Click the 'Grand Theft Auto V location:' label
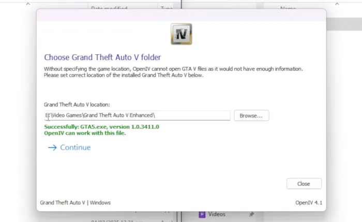Viewport: 362px width, 222px height. (77, 105)
